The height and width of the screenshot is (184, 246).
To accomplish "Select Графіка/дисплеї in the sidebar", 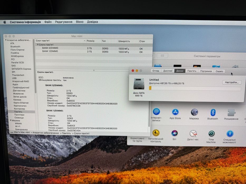I will [21, 88].
